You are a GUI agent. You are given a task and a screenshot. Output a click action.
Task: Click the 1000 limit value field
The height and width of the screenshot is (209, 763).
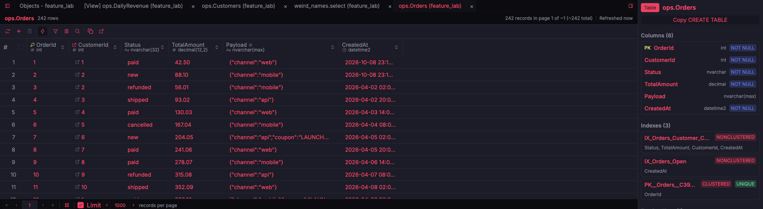pos(120,205)
